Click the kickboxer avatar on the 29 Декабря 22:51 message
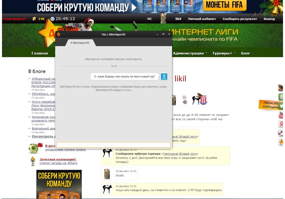 [x=107, y=189]
